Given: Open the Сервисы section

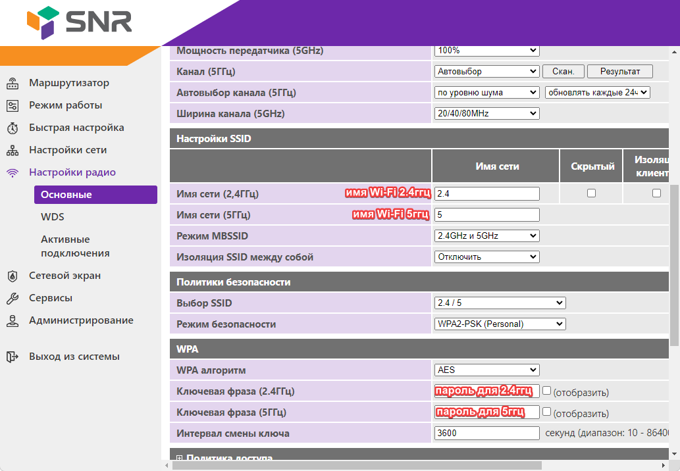Looking at the screenshot, I should (x=51, y=298).
